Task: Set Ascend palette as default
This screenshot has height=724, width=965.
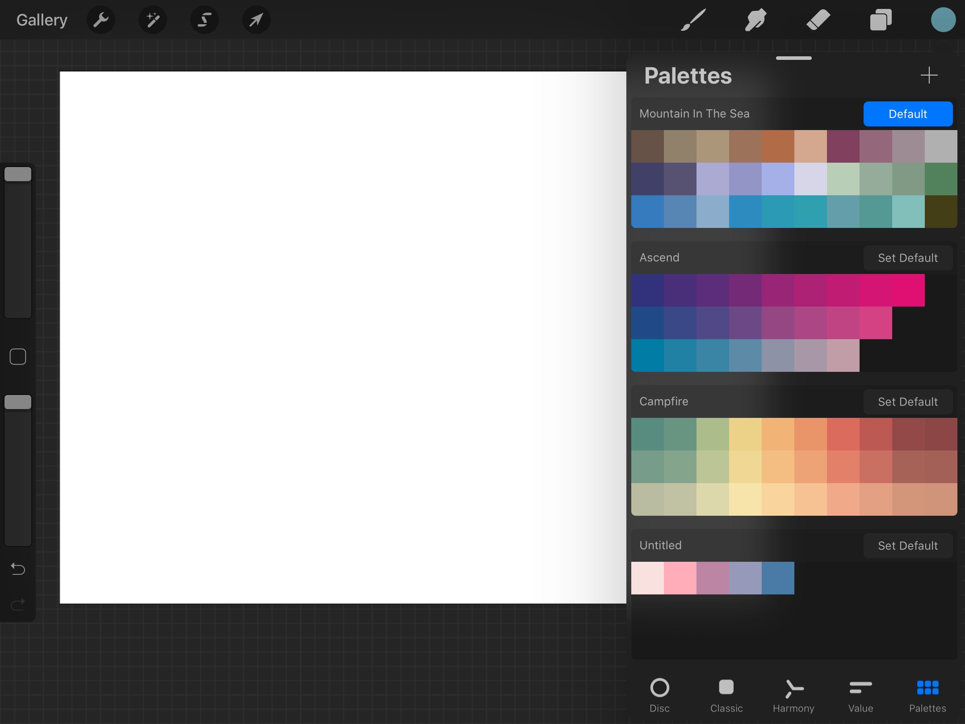Action: pos(907,257)
